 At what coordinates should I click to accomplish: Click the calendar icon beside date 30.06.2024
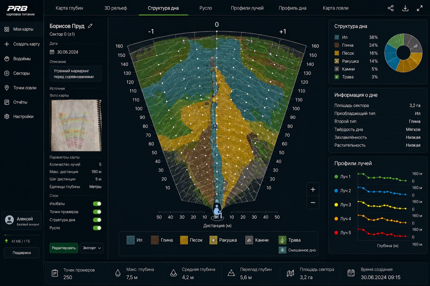point(52,52)
